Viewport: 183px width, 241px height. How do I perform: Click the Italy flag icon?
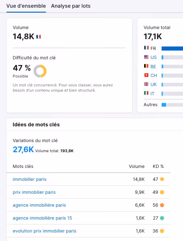146,93
